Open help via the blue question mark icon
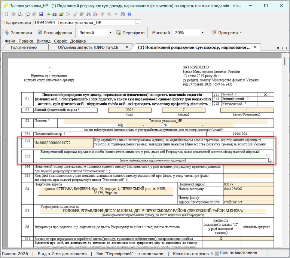Screen dimensions: 290x258 129,14
